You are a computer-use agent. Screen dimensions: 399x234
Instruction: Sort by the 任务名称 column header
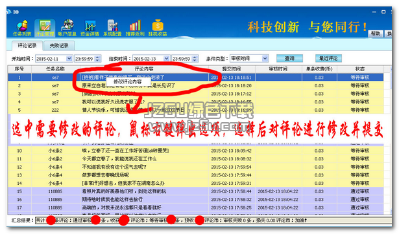[56, 69]
